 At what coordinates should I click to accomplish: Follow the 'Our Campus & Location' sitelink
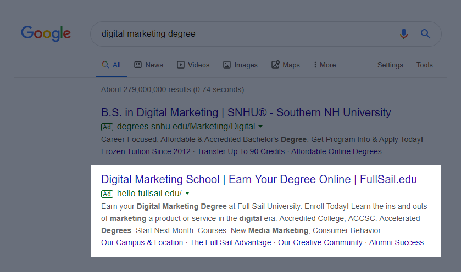pos(142,242)
